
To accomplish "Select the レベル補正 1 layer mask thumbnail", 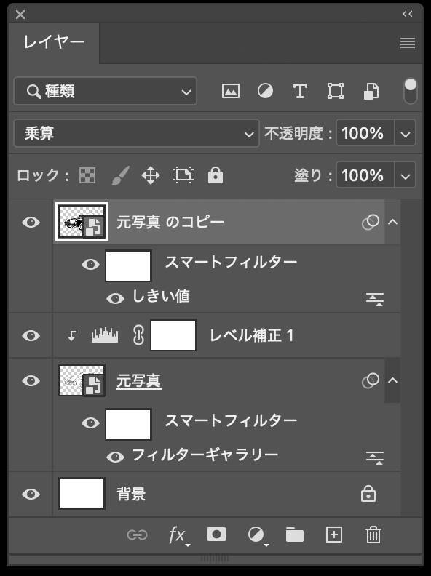I will (x=173, y=335).
